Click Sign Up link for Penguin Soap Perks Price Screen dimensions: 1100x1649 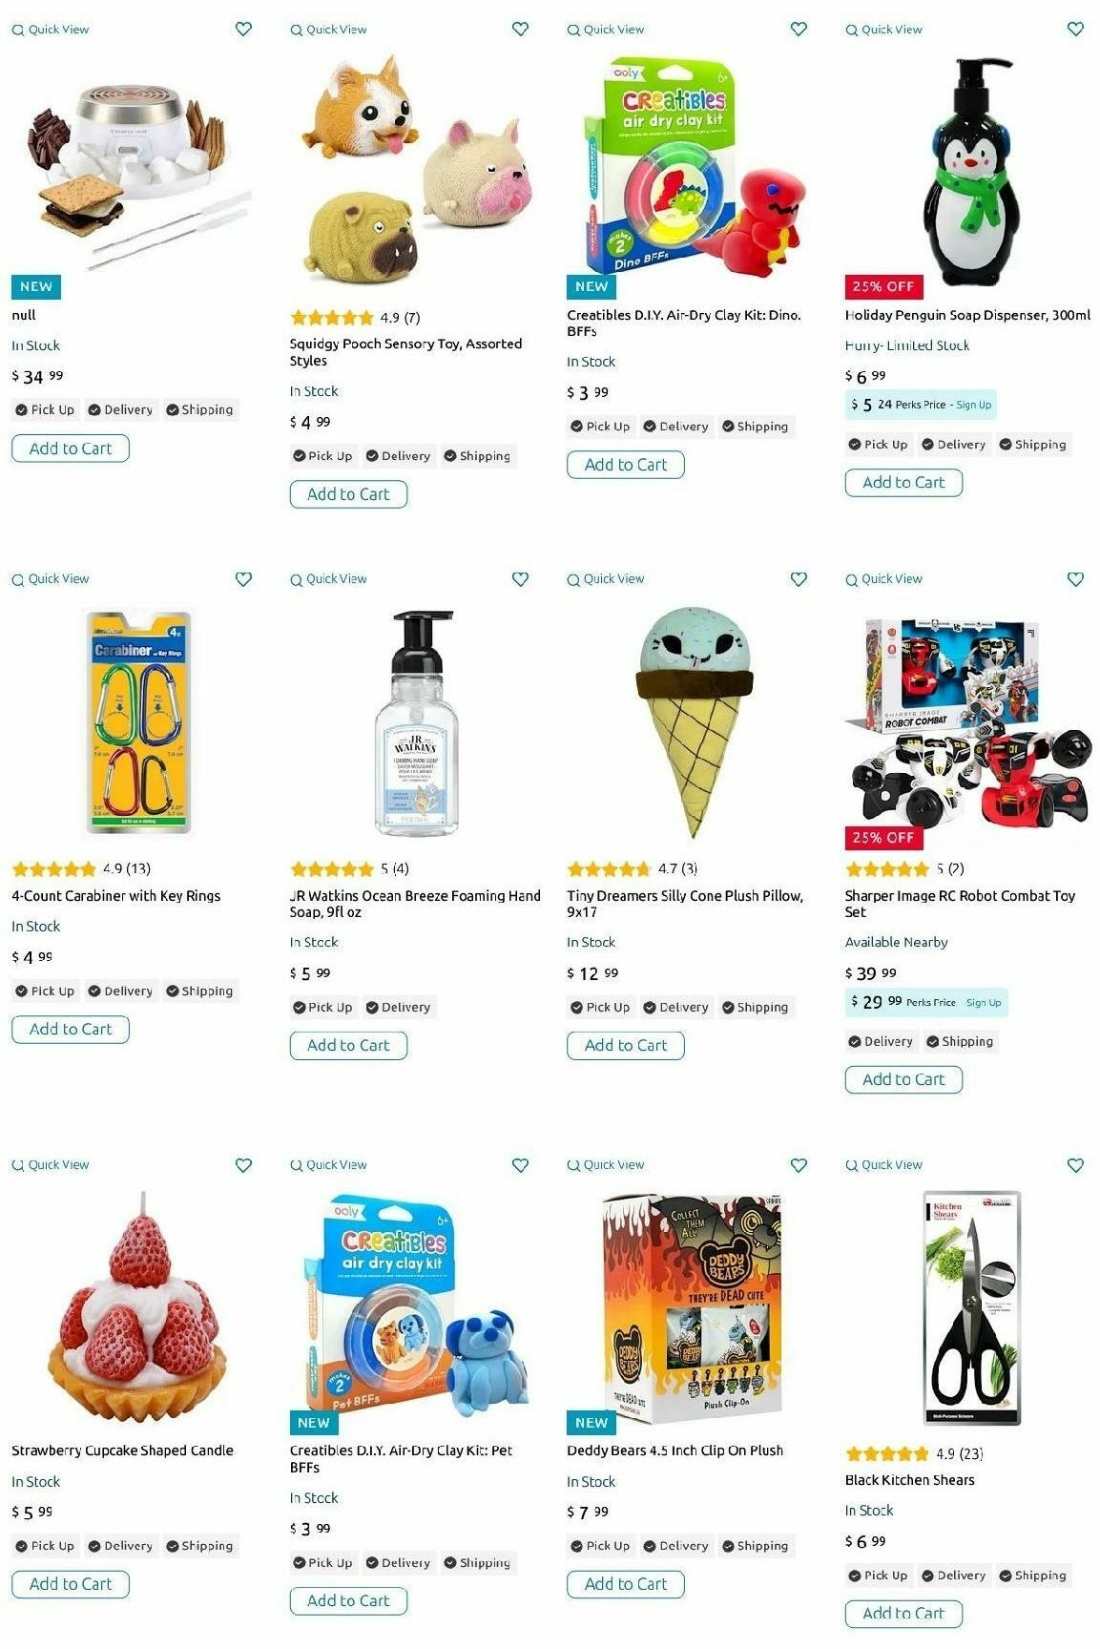click(x=973, y=406)
